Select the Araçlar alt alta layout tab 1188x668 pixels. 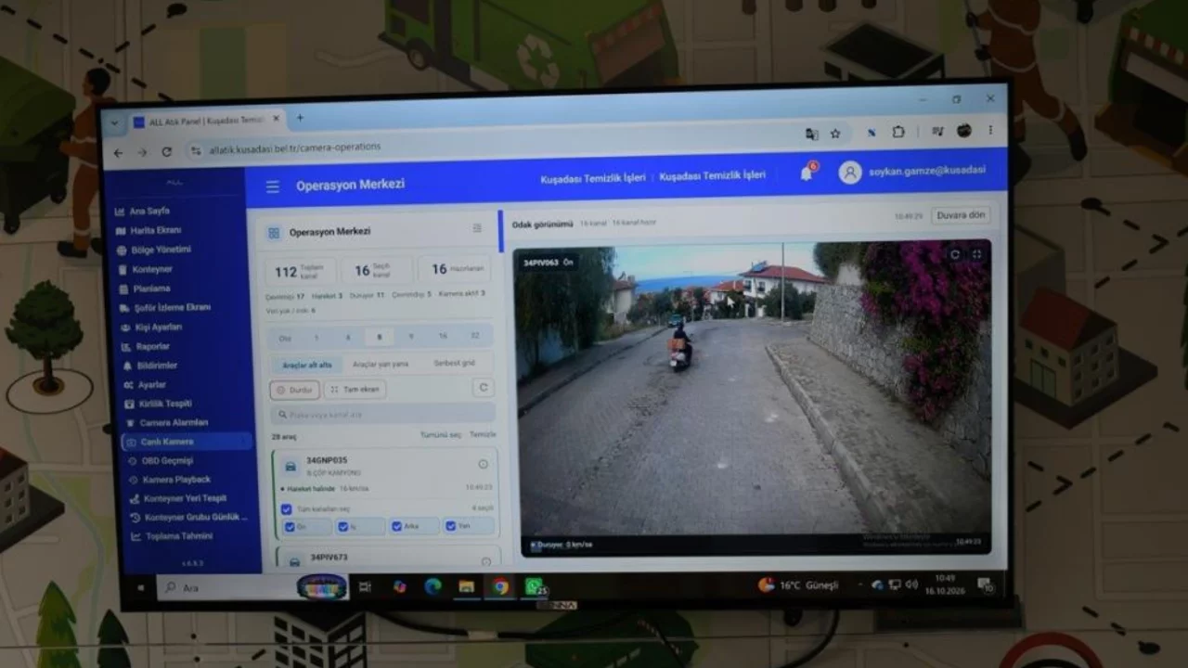point(306,365)
